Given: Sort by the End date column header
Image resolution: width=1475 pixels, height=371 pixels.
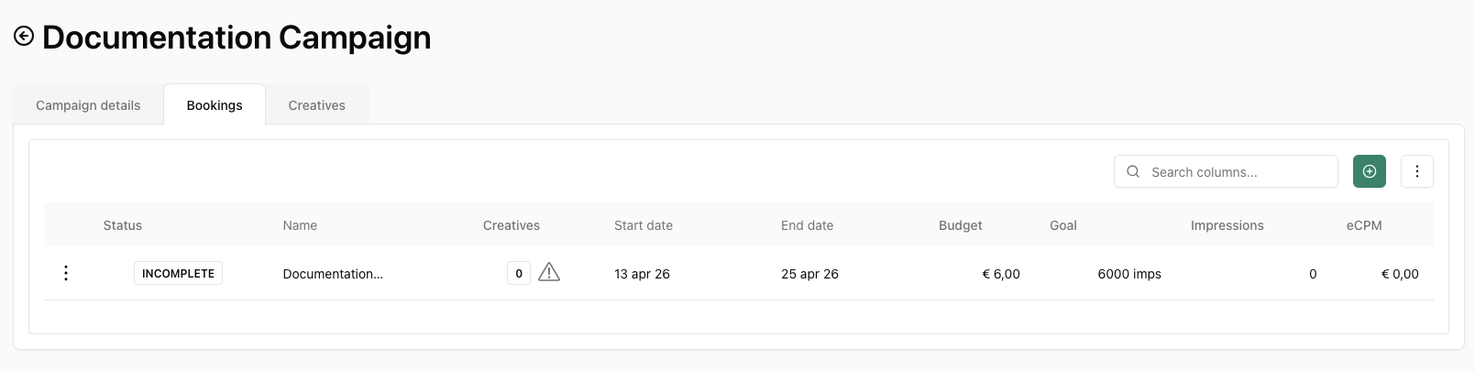Looking at the screenshot, I should tap(807, 225).
